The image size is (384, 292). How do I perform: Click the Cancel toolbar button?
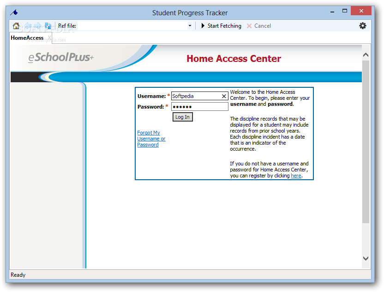coord(259,26)
